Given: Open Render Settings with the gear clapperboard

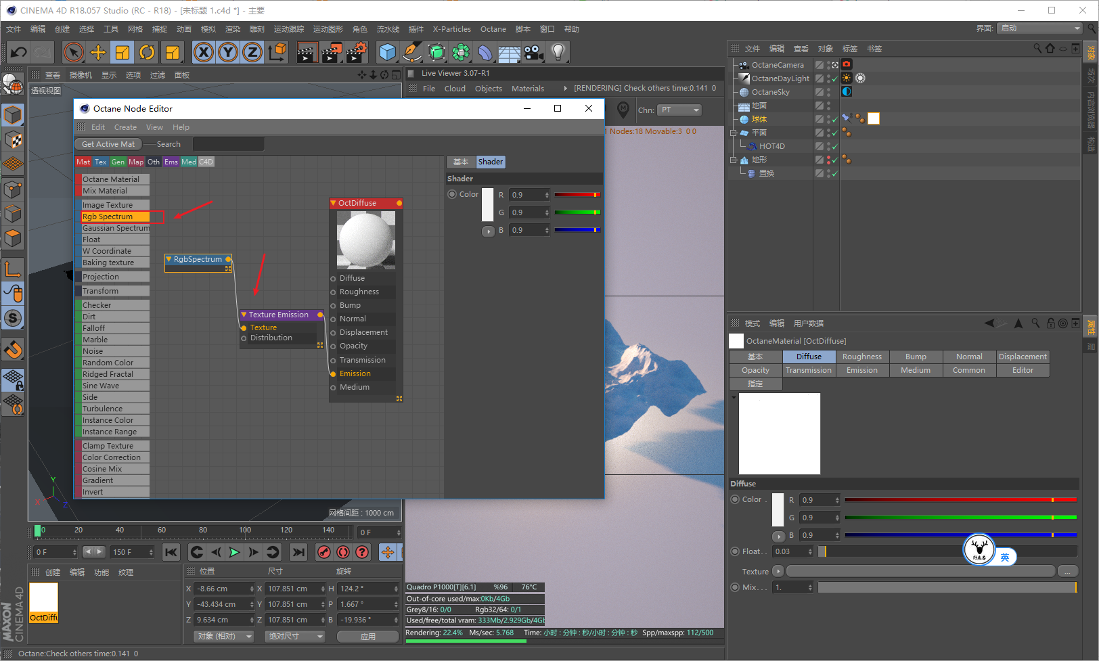Looking at the screenshot, I should [x=357, y=52].
